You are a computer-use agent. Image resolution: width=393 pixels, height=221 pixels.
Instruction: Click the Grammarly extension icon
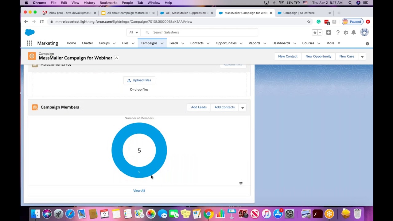pyautogui.click(x=319, y=21)
